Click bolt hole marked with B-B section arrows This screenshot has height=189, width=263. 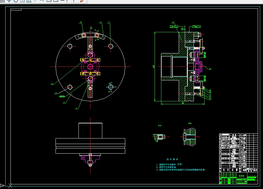[x=111, y=87]
